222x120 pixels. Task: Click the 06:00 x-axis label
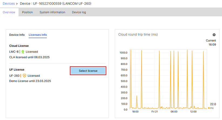point(174,112)
